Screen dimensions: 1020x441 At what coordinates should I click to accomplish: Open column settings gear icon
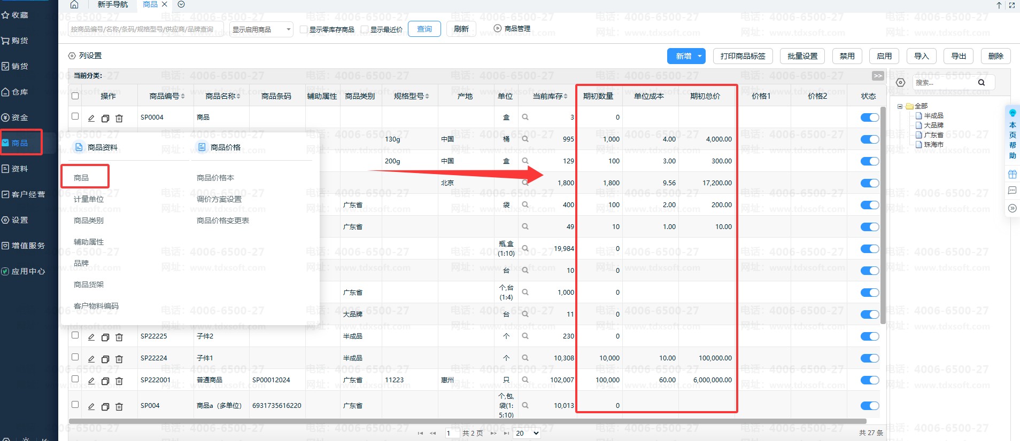(72, 56)
